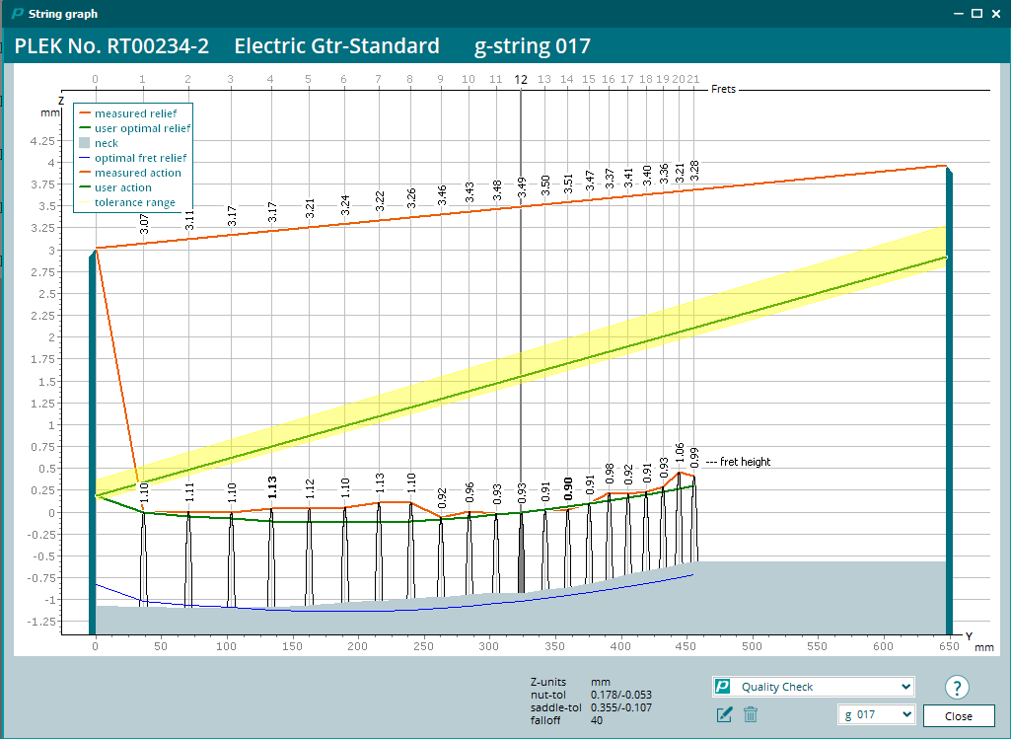Click bold fret height 0.90

click(568, 488)
